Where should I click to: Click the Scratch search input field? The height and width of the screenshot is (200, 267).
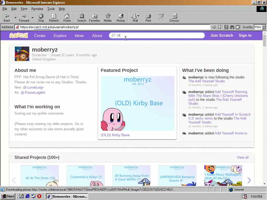[x=157, y=35]
